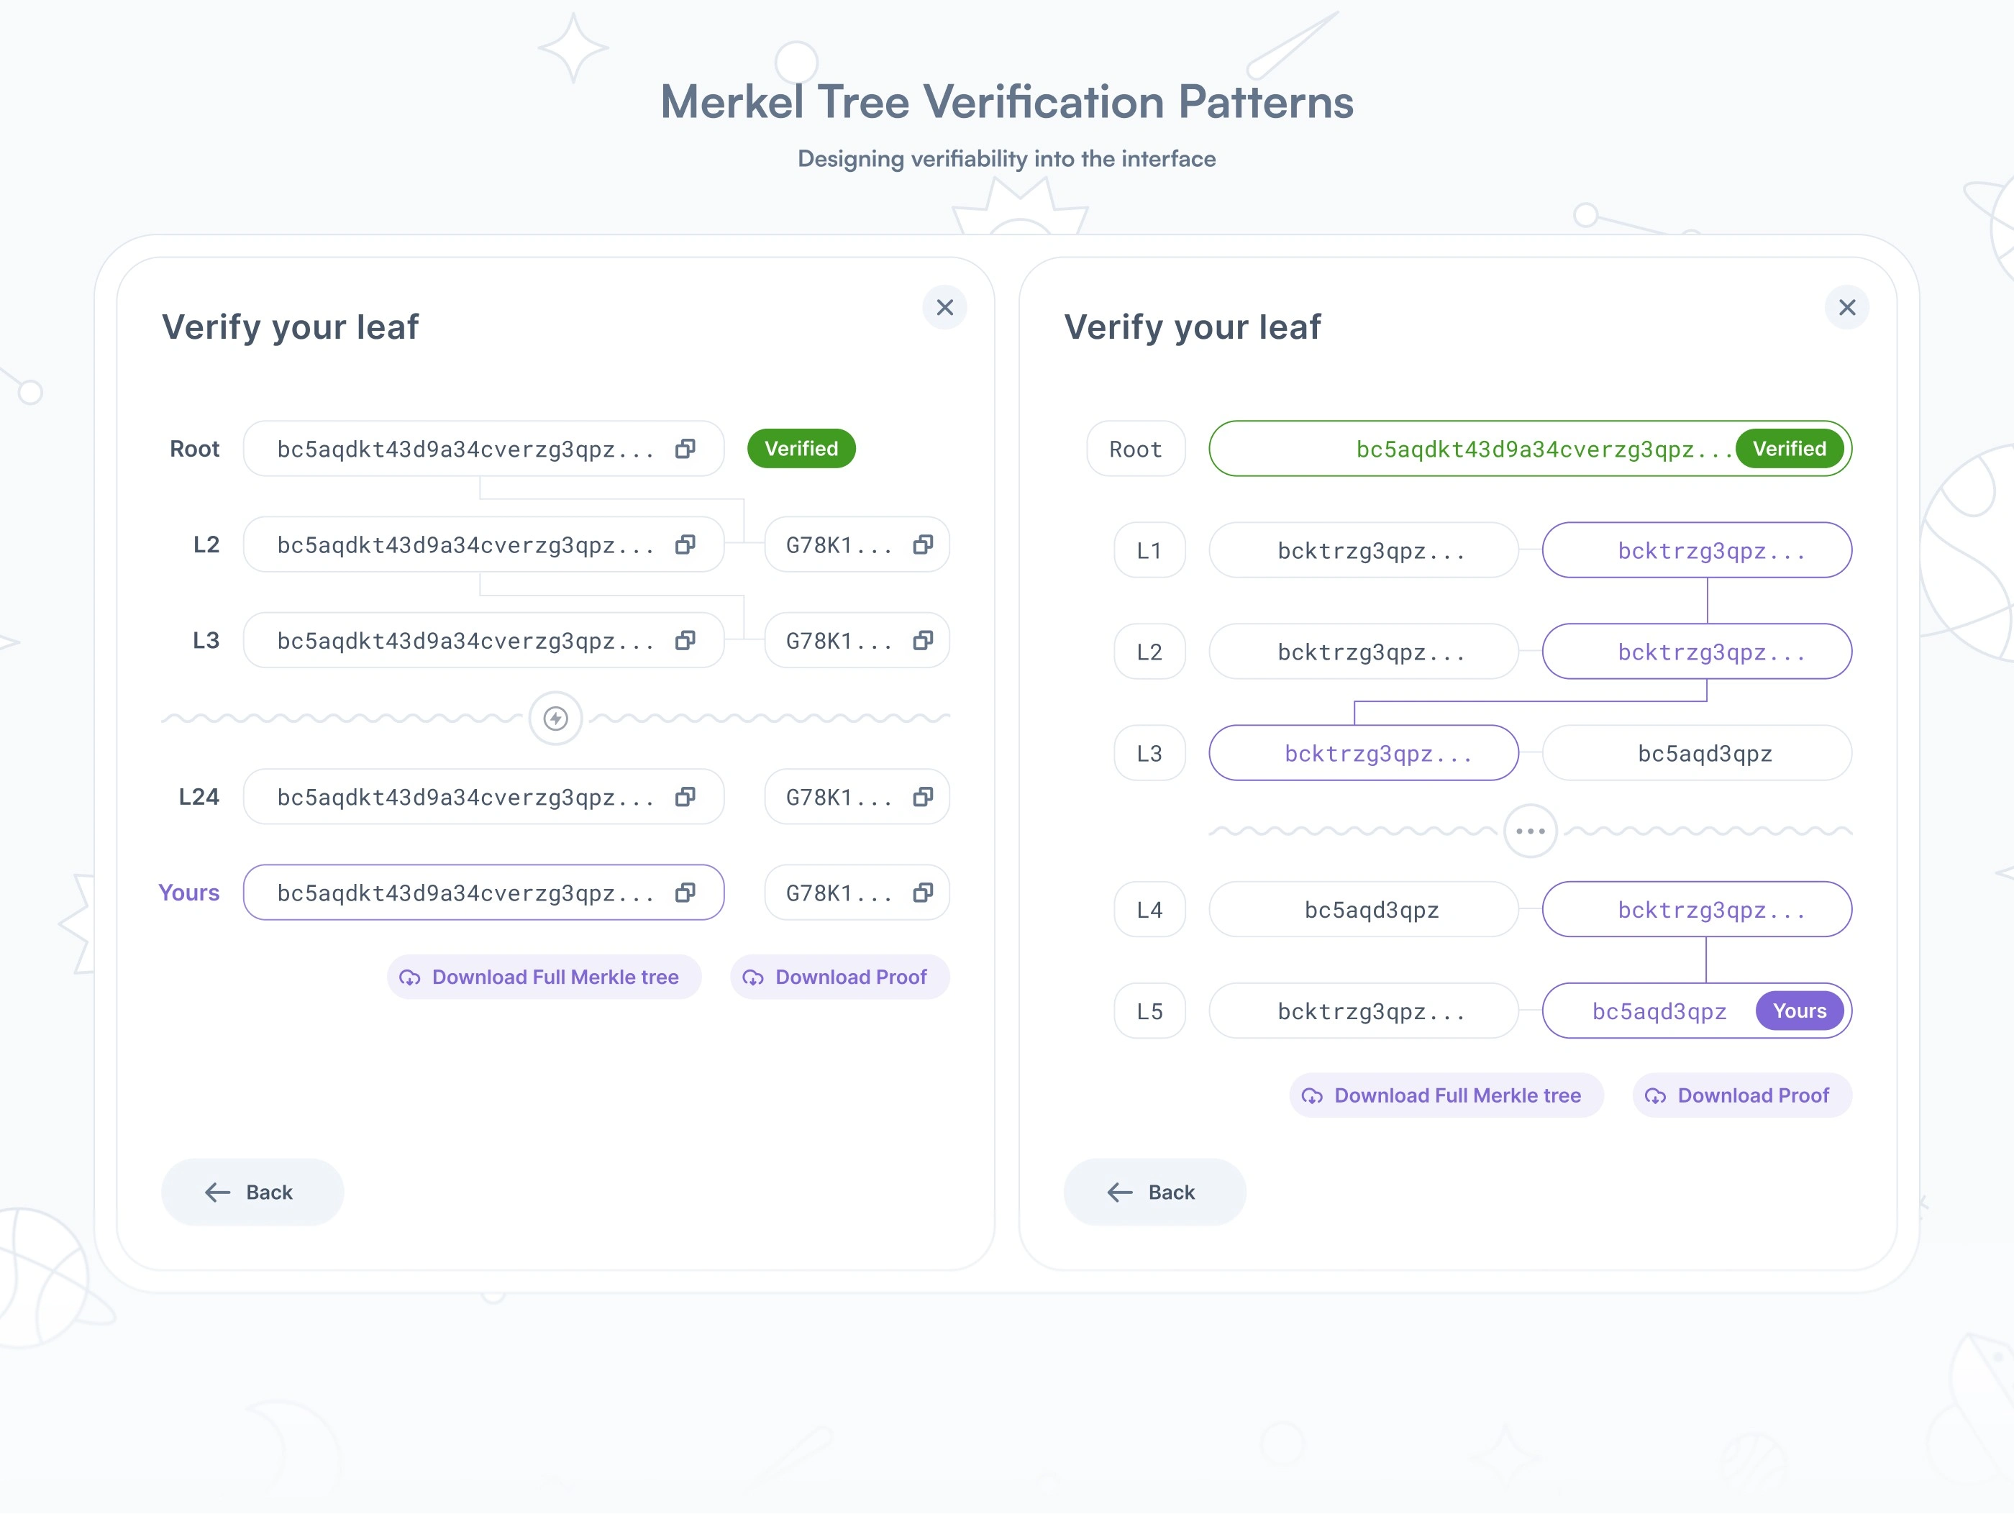
Task: Copy the L24 sibling G78K1 hash
Action: tap(922, 798)
